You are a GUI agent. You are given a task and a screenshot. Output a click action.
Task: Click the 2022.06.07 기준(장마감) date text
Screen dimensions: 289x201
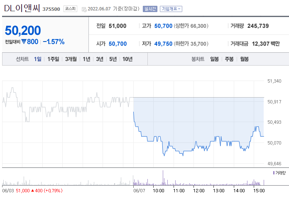(113, 9)
